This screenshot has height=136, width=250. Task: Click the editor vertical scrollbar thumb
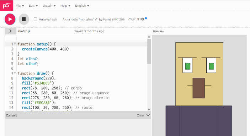pyautogui.click(x=149, y=51)
